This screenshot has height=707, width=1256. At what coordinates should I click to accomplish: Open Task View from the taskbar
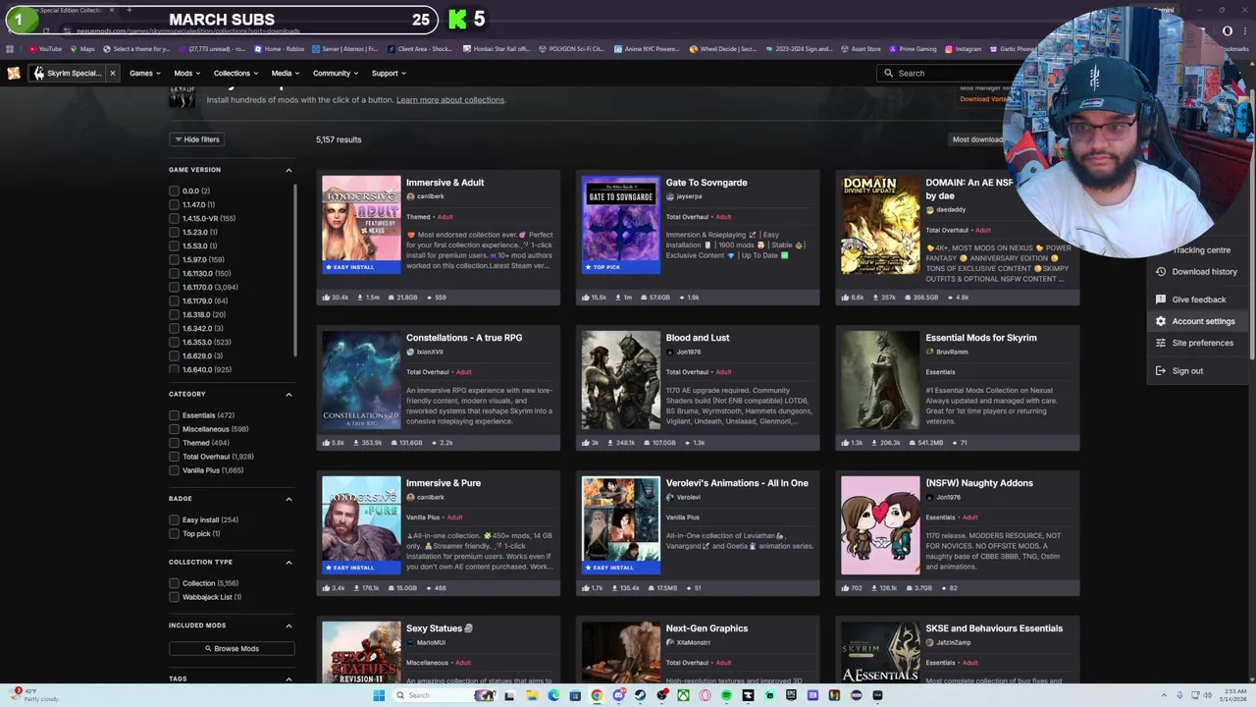[x=509, y=695]
